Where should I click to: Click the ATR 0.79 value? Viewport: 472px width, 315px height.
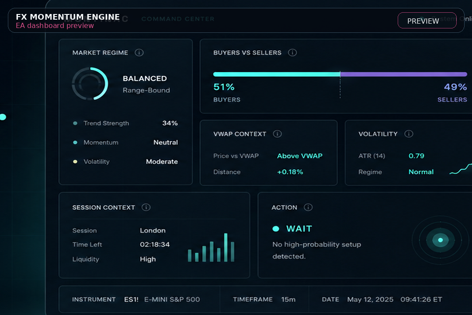416,156
